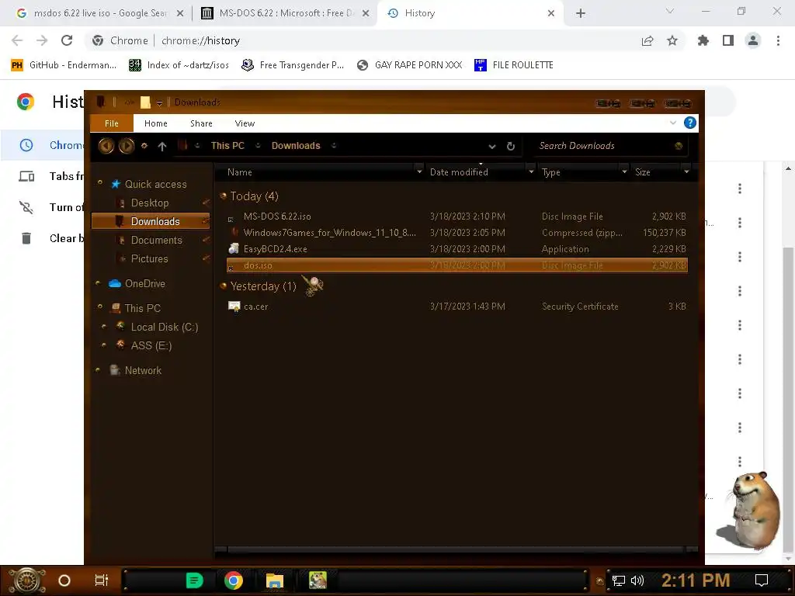Open the Chrome extensions puzzle icon
Image resolution: width=795 pixels, height=596 pixels.
coord(703,40)
